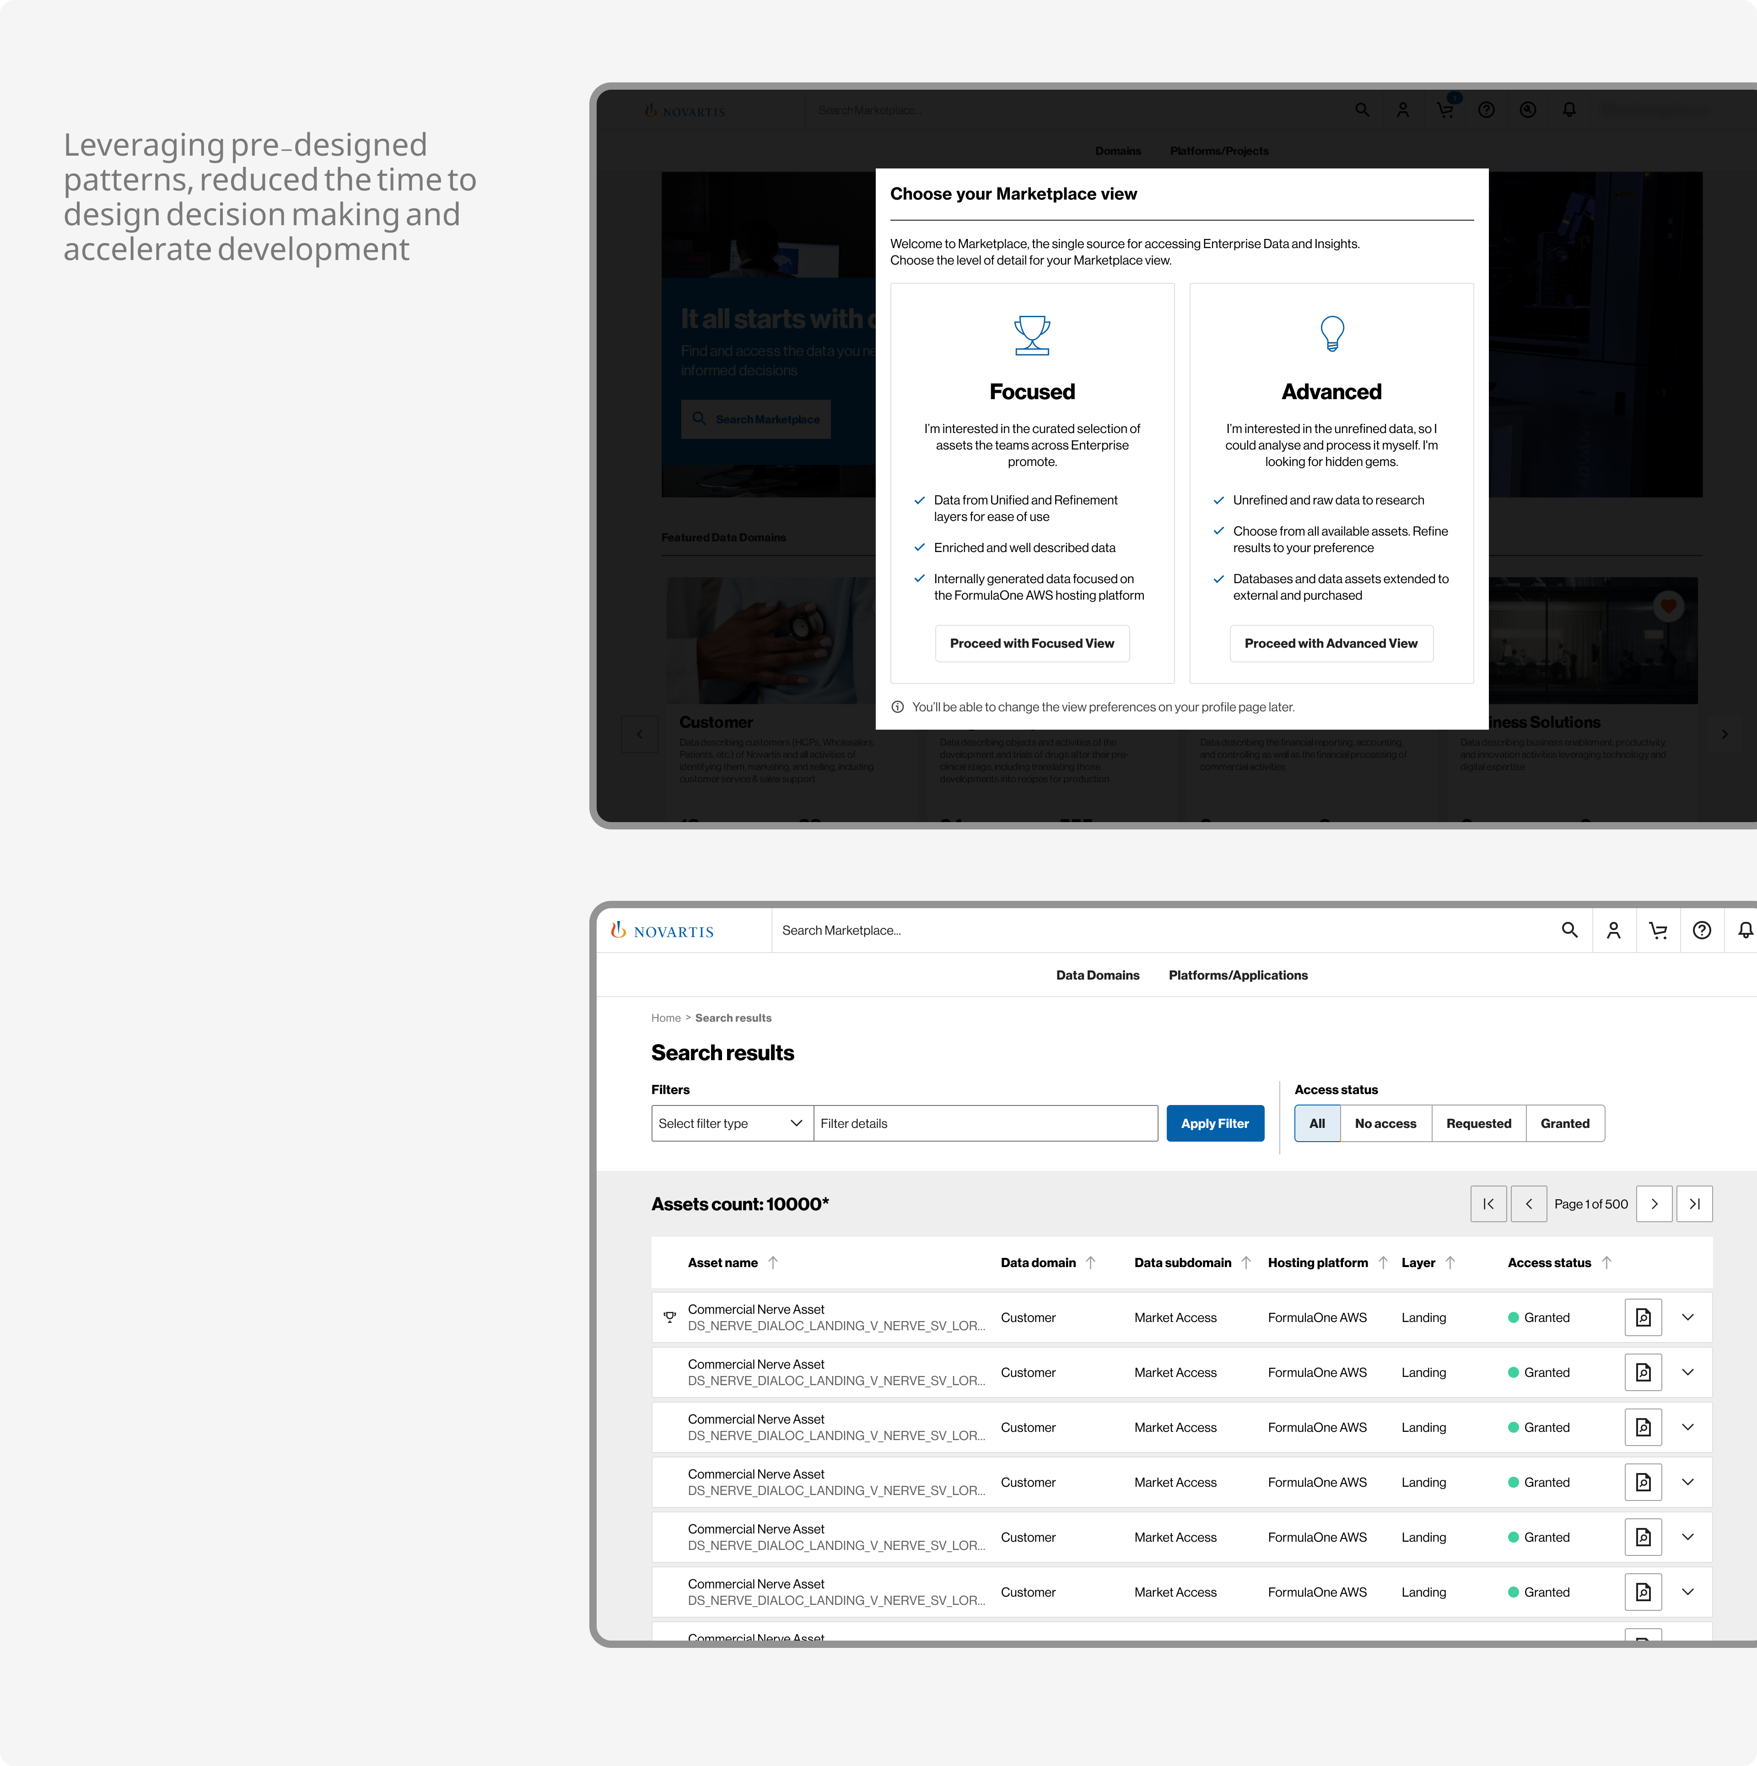The height and width of the screenshot is (1766, 1757).
Task: Click the carousel previous arrow beside the Customer card
Action: click(640, 734)
